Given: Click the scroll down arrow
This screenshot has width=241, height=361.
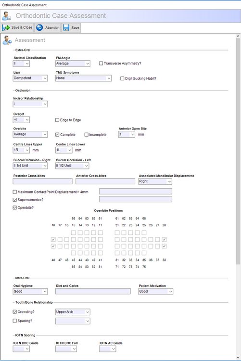Looking at the screenshot, I should [x=238, y=357].
